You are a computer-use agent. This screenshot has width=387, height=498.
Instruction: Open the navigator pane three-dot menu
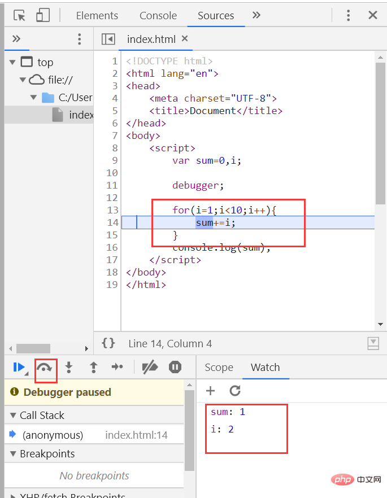coord(80,39)
